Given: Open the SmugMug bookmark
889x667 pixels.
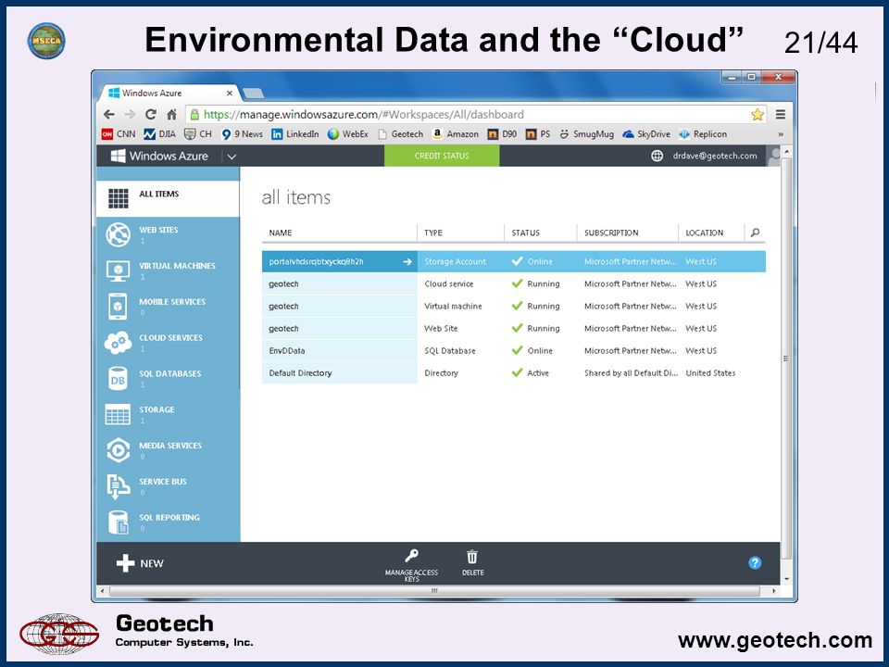Looking at the screenshot, I should (586, 133).
